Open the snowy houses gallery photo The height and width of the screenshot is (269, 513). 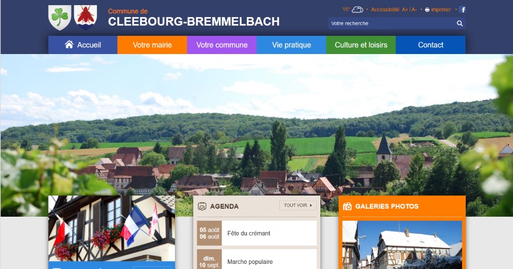[x=402, y=245]
